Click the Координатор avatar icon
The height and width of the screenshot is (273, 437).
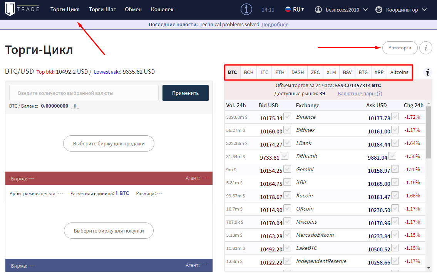tap(379, 10)
